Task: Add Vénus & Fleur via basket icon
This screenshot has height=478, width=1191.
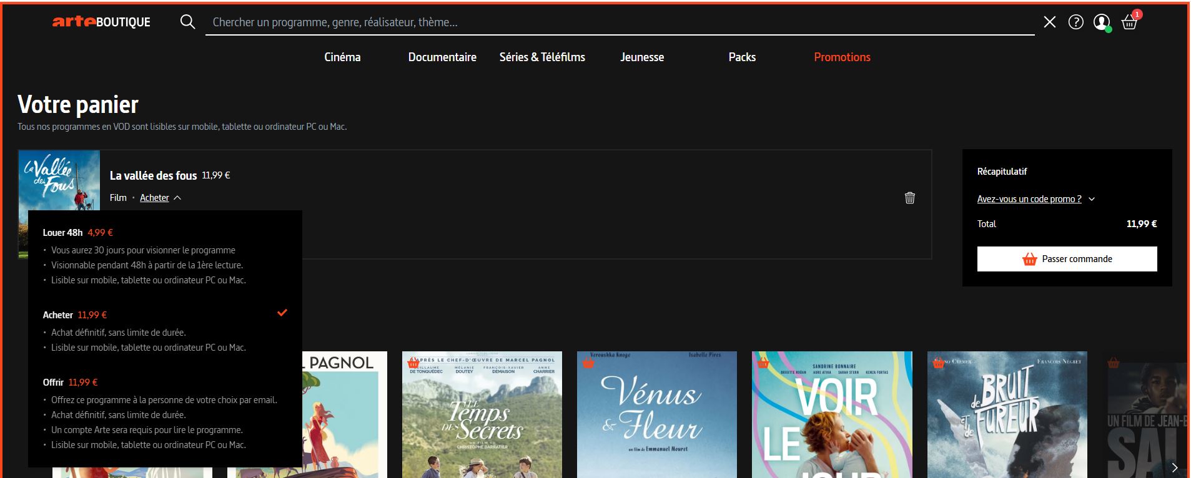Action: pyautogui.click(x=588, y=363)
